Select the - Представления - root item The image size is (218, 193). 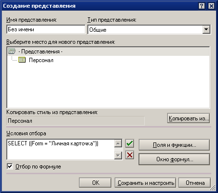(41, 51)
